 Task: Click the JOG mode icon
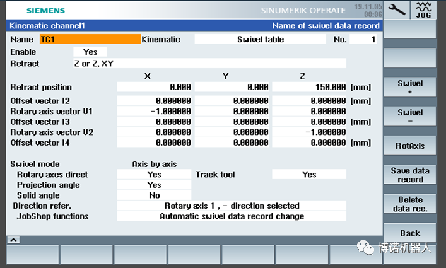423,10
